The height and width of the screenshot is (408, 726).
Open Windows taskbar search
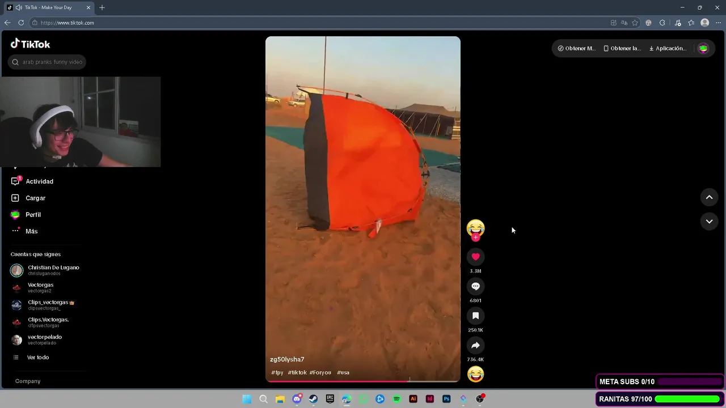pos(263,399)
